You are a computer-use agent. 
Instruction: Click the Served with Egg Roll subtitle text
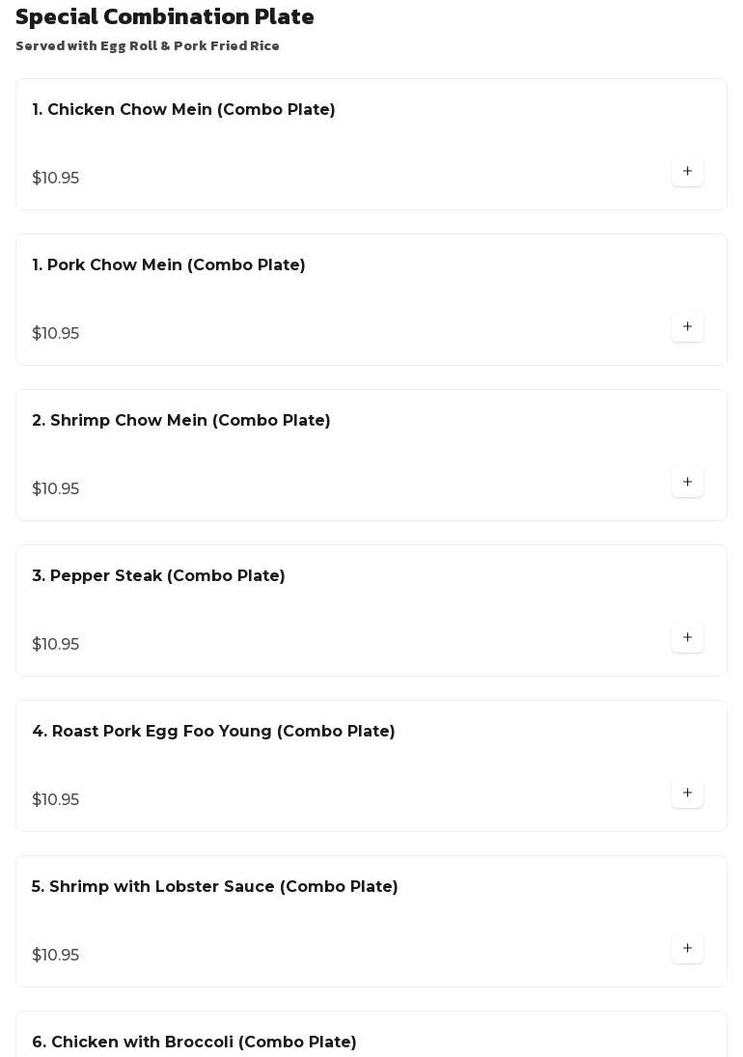point(148,45)
